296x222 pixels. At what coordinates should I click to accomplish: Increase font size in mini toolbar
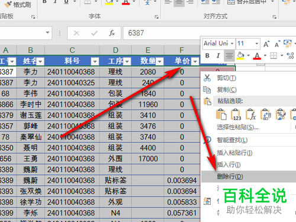(266, 44)
